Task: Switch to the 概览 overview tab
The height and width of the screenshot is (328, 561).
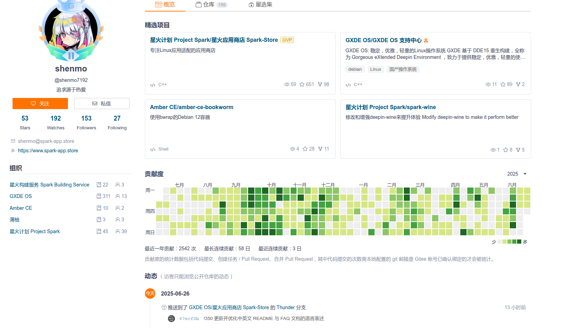Action: click(165, 5)
